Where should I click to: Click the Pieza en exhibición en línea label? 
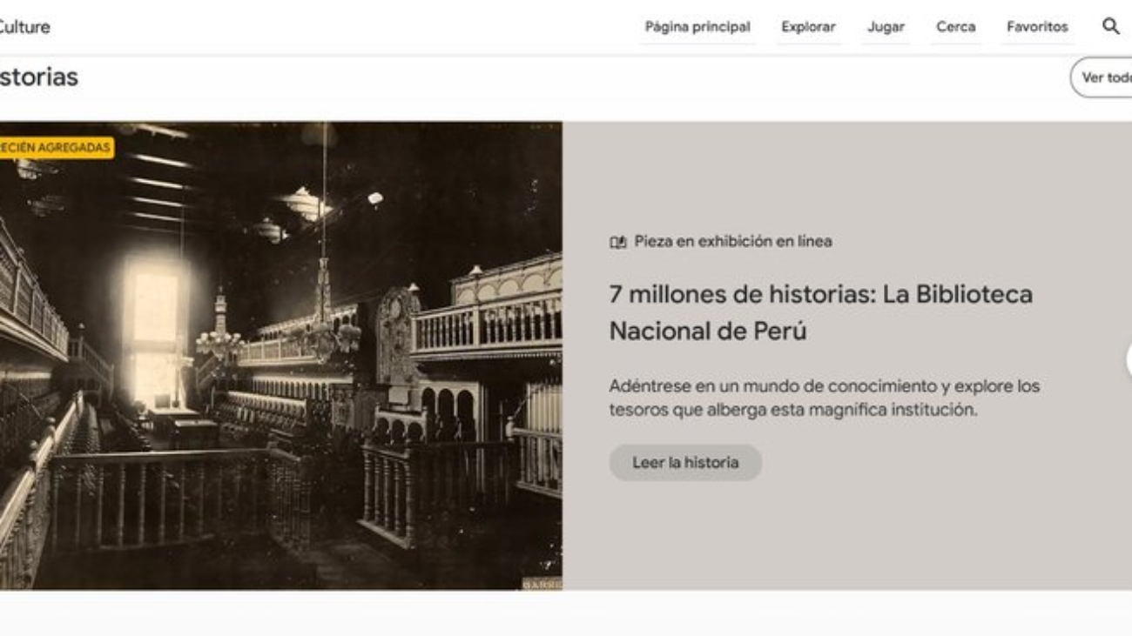(x=732, y=242)
